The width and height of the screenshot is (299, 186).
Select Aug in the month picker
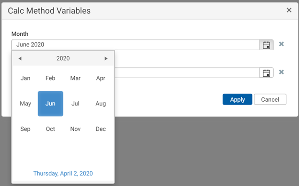[x=101, y=104]
